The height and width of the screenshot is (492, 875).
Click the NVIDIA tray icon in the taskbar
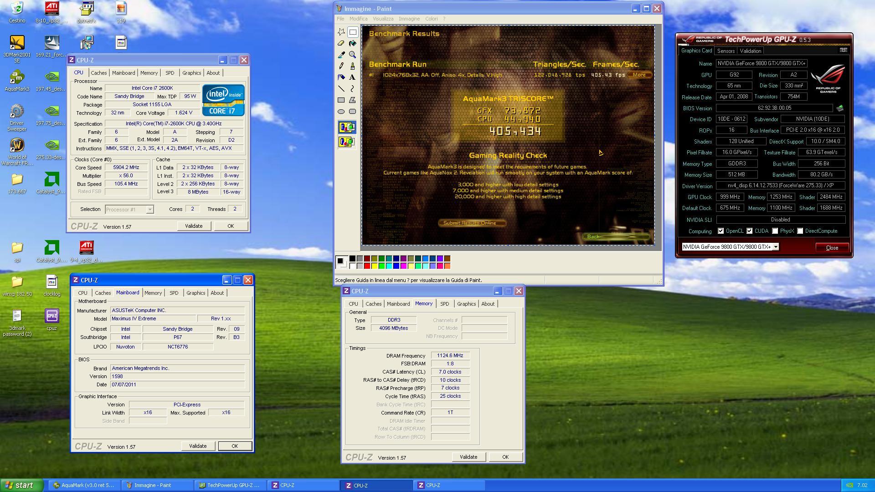(x=849, y=486)
